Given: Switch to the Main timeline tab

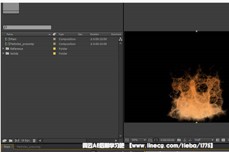Looking at the screenshot, I should 7,147.
